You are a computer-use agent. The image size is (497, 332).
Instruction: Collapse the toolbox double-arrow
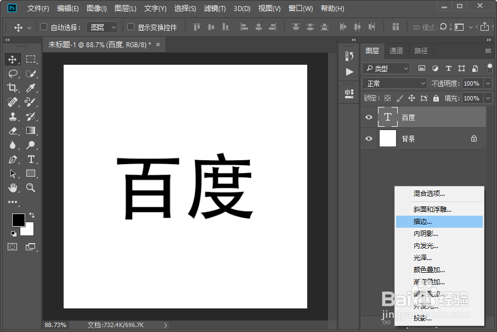[x=8, y=40]
